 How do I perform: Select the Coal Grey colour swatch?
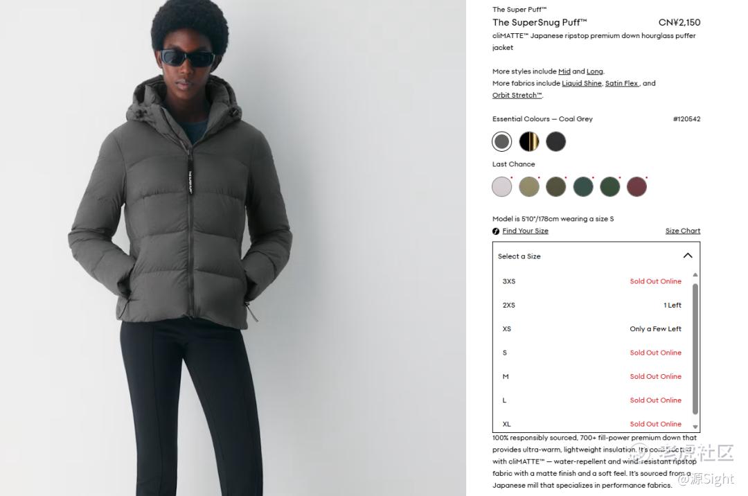502,141
